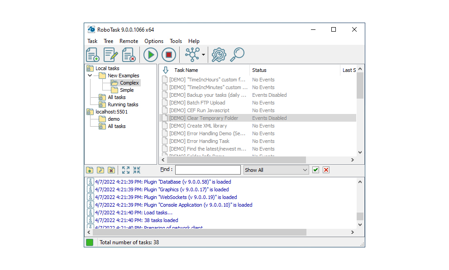This screenshot has width=449, height=270.
Task: Stop task with the red stop button
Action: click(x=169, y=55)
